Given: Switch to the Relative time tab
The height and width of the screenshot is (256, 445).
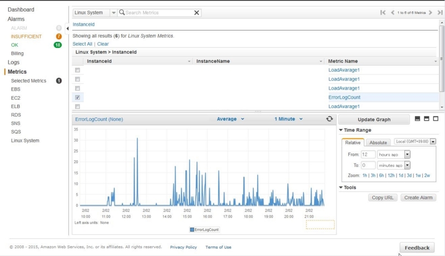Looking at the screenshot, I should (x=353, y=142).
